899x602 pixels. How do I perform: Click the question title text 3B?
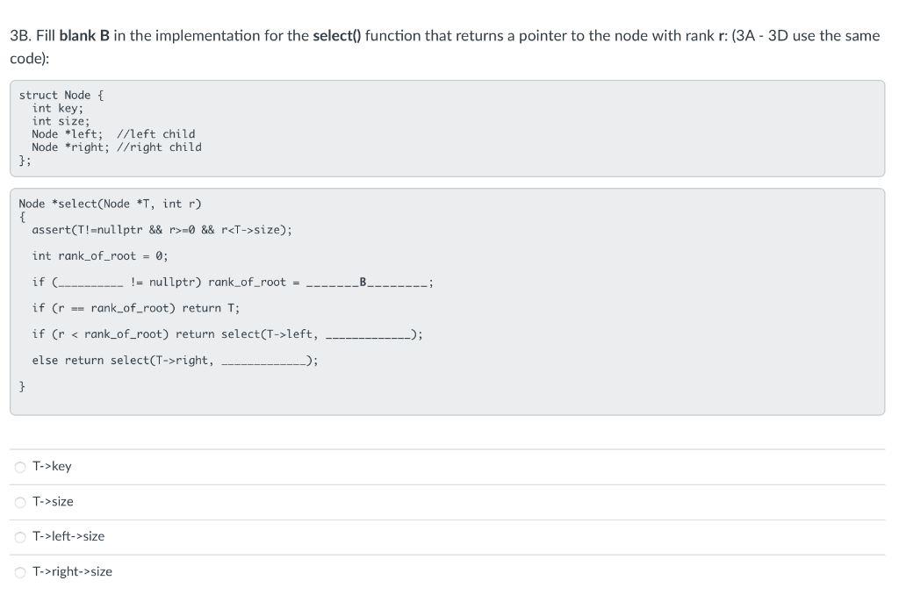pyautogui.click(x=18, y=36)
